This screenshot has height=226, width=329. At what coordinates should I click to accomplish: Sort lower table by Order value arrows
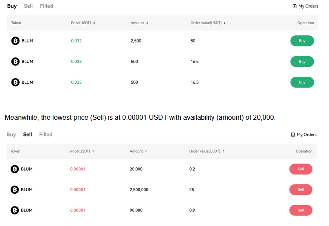click(x=224, y=151)
